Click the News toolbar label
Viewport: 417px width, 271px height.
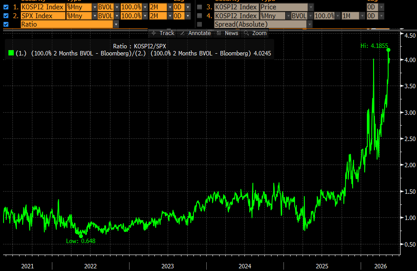click(232, 33)
